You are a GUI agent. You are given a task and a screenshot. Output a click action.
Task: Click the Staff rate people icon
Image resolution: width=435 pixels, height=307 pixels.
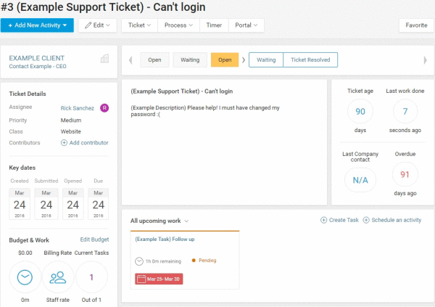(x=58, y=277)
